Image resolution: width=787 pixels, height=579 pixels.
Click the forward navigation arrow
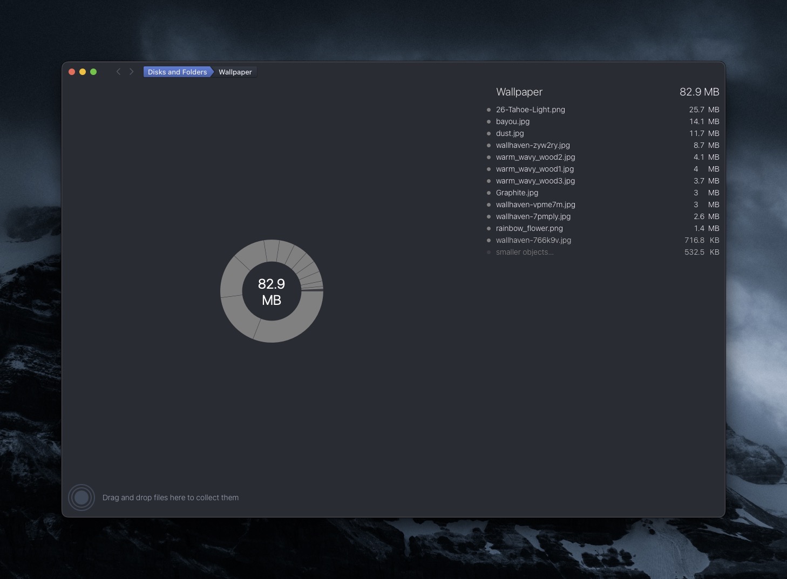coord(131,71)
